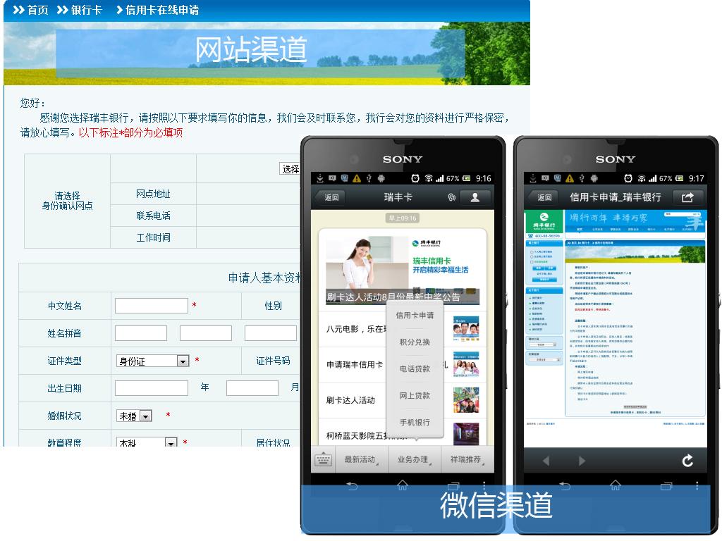
Task: Go back with the in-app browser back arrow
Action: (546, 461)
